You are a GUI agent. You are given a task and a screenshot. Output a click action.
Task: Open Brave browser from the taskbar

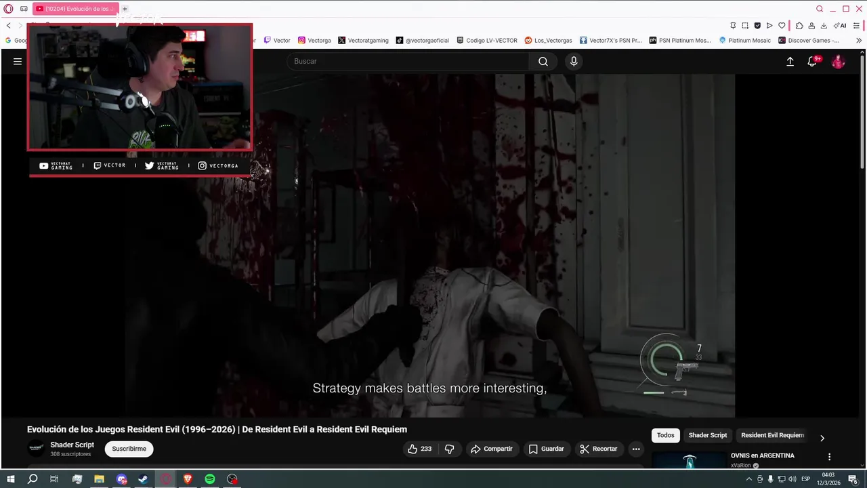[188, 479]
